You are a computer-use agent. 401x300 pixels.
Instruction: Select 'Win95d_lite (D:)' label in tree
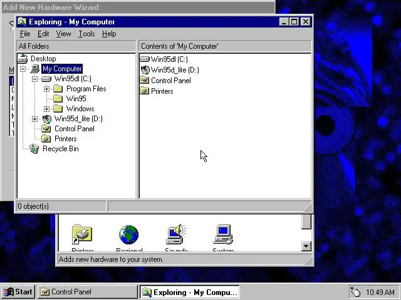[x=78, y=119]
